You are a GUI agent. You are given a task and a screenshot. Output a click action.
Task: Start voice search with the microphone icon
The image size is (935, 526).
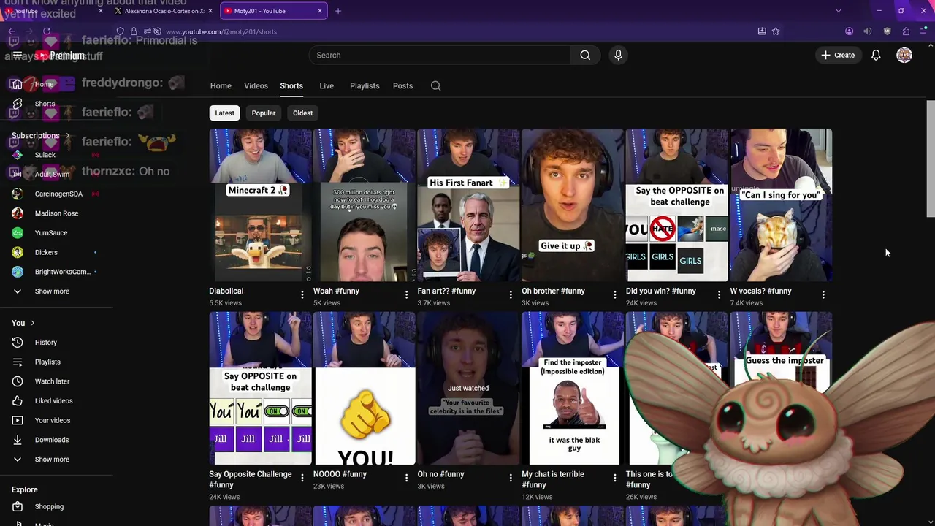[x=618, y=55]
